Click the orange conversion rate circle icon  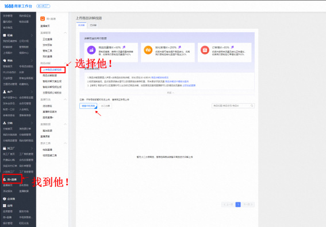(148, 50)
